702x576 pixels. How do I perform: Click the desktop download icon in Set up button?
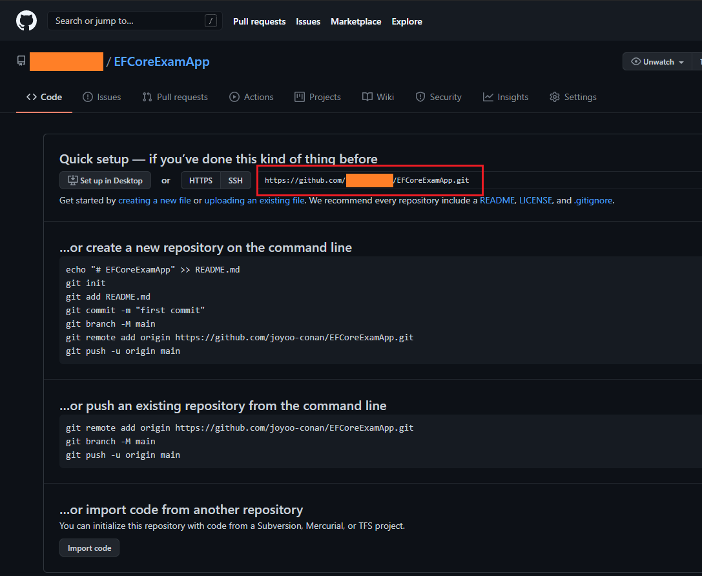coord(72,180)
